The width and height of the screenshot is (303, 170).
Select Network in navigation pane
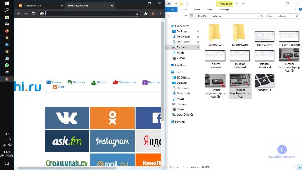pyautogui.click(x=180, y=122)
